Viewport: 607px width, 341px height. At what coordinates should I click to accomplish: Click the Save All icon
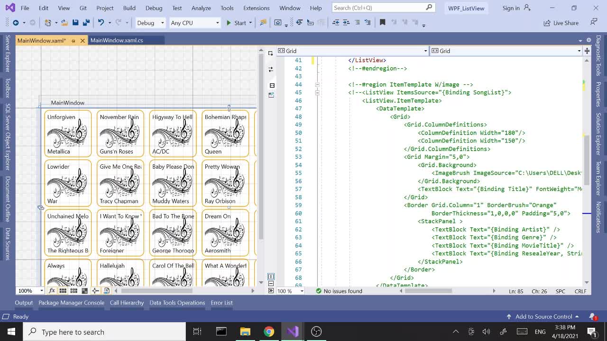[x=86, y=23]
